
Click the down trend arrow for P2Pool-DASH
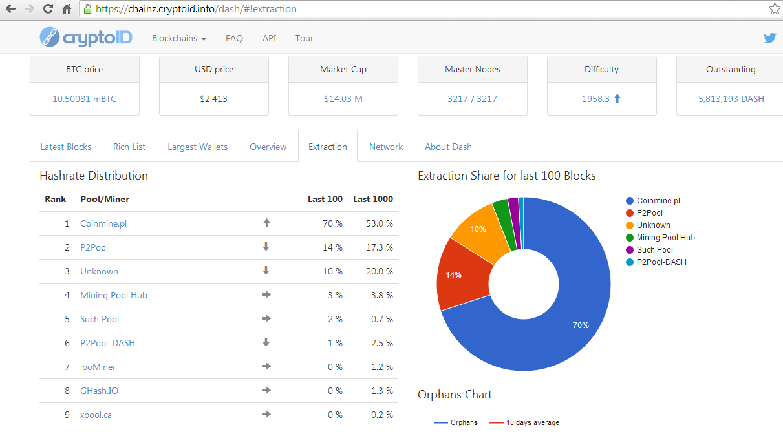tap(266, 342)
